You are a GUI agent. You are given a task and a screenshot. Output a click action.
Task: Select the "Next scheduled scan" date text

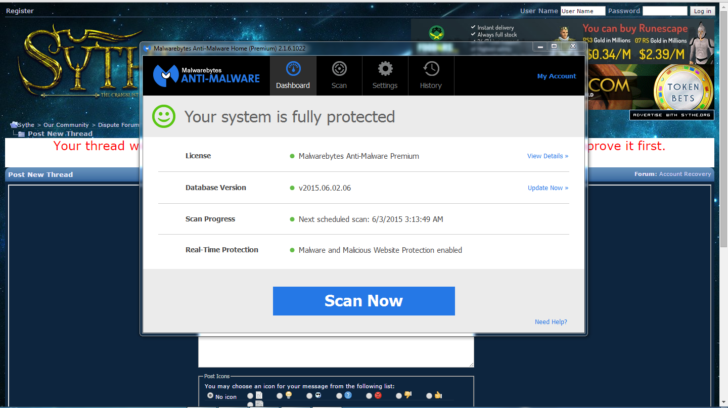371,219
